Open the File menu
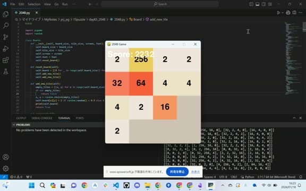 click(x=13, y=4)
